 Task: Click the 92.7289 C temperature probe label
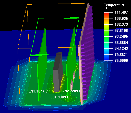(72, 91)
